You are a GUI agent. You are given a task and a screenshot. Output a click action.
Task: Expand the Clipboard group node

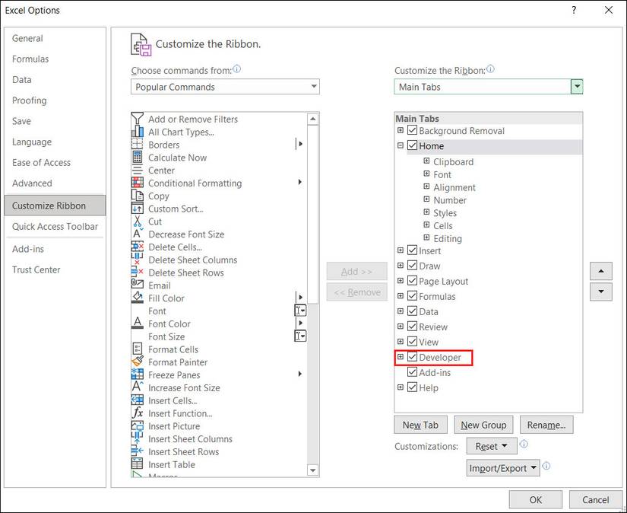pos(426,161)
